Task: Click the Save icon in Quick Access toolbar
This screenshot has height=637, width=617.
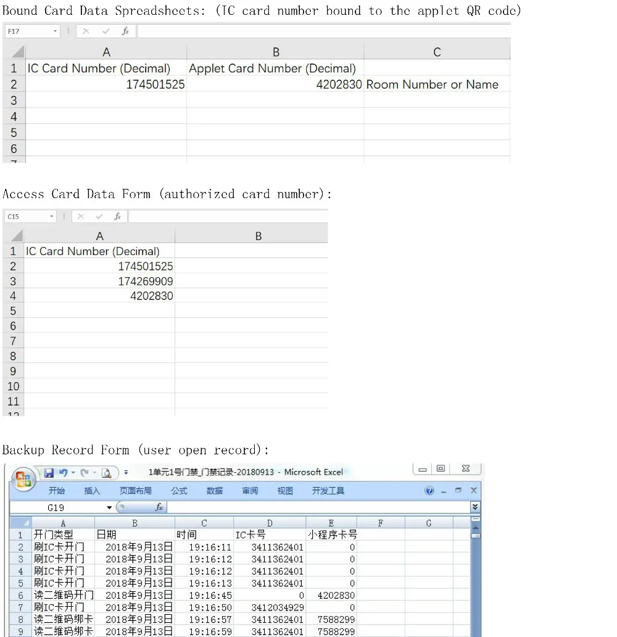Action: click(49, 473)
